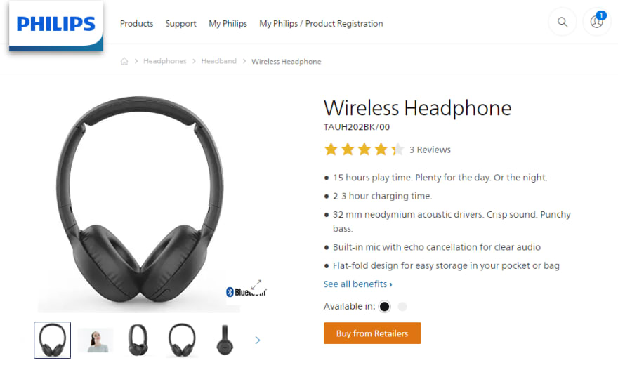Expand the product image with fullscreen arrows
618x384 pixels.
coord(256,284)
